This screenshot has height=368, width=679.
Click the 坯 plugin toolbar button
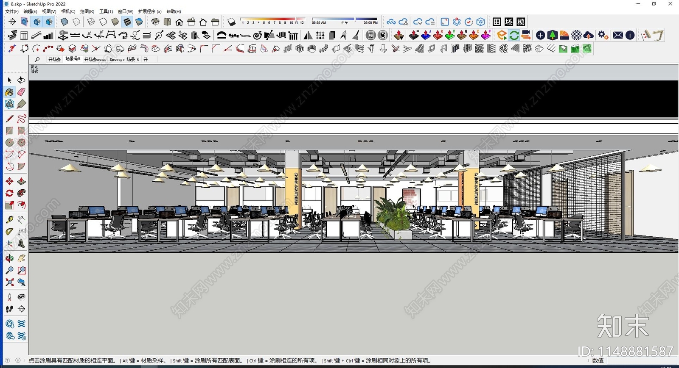[509, 22]
